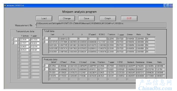Save the analysis with Save button
This screenshot has height=91, width=177.
86,18
